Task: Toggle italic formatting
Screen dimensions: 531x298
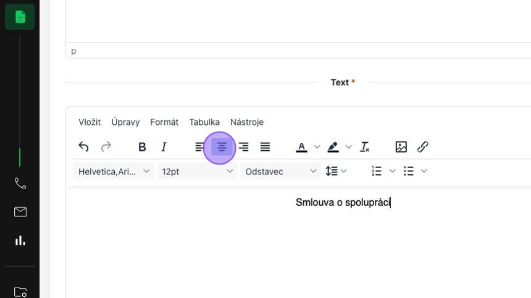Action: 164,147
